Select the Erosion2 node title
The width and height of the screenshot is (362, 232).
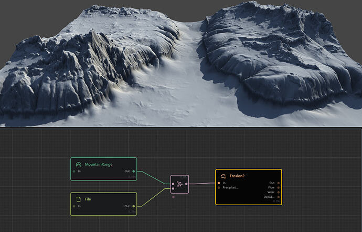pyautogui.click(x=237, y=176)
